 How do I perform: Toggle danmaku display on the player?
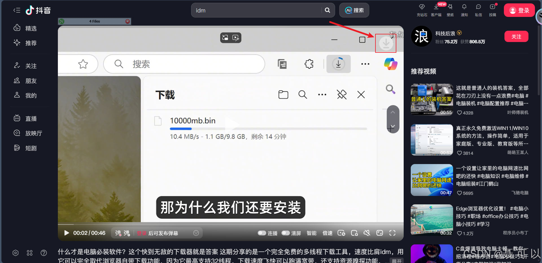118,233
